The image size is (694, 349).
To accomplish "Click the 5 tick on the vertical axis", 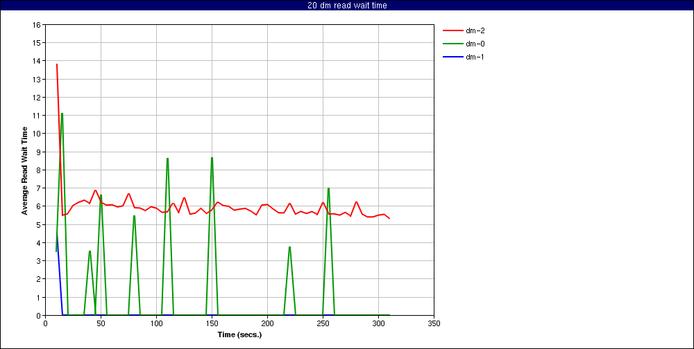I will point(38,224).
